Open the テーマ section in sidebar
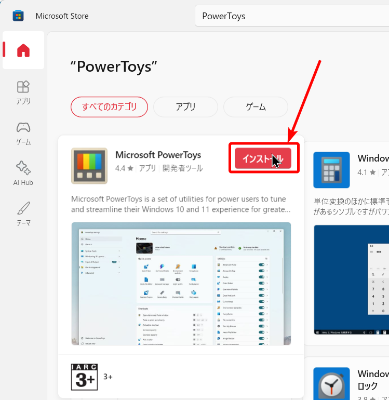 tap(23, 214)
